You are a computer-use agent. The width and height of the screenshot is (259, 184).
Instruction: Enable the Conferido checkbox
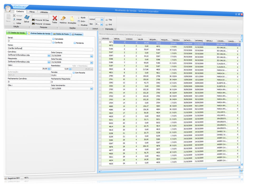pos(54,43)
